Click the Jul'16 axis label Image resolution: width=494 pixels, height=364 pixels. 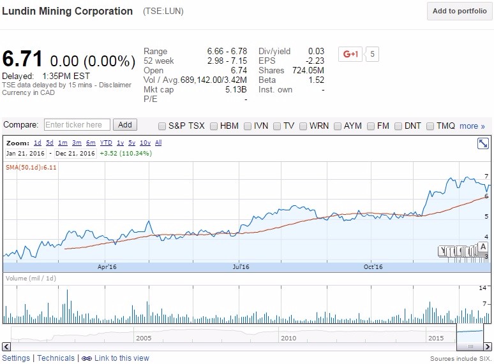click(241, 267)
